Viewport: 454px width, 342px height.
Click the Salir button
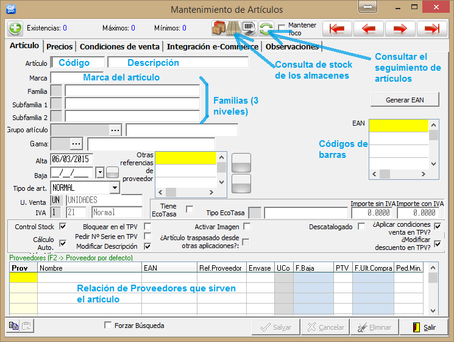[x=424, y=327]
